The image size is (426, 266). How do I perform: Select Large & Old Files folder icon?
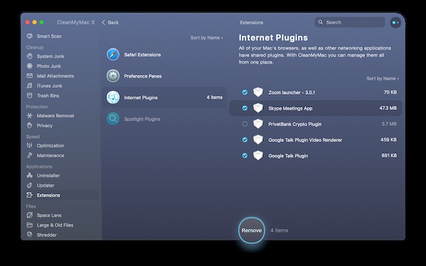[29, 225]
